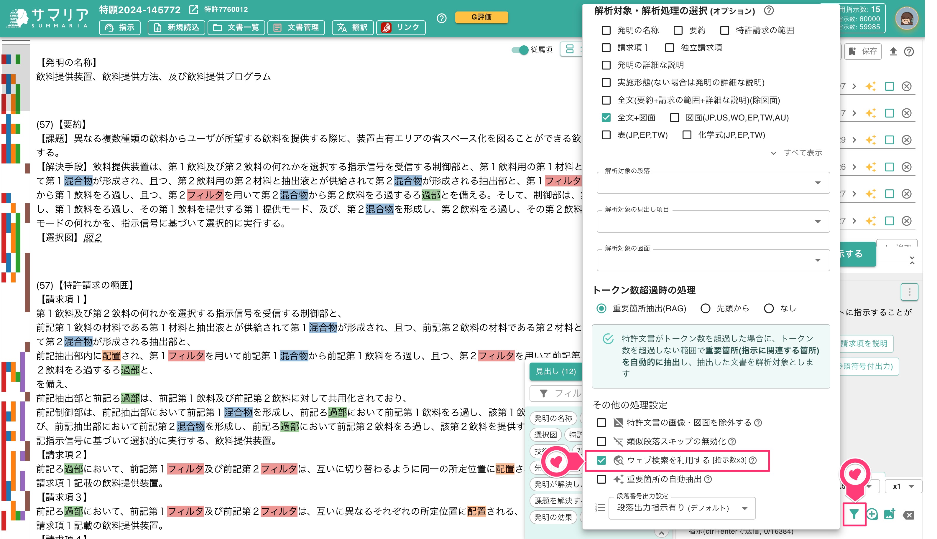Open the 図2 link in the abstract
This screenshot has width=937, height=539.
[92, 238]
